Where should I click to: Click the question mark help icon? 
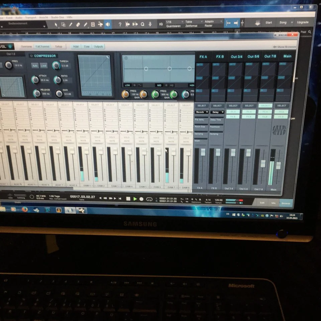click(120, 24)
